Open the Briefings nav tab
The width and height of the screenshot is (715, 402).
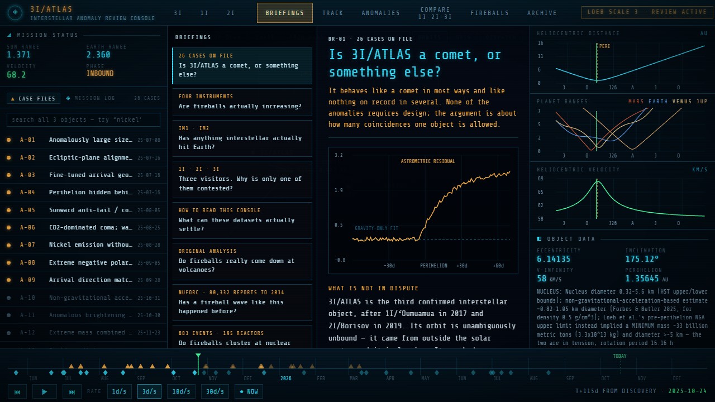pos(285,13)
